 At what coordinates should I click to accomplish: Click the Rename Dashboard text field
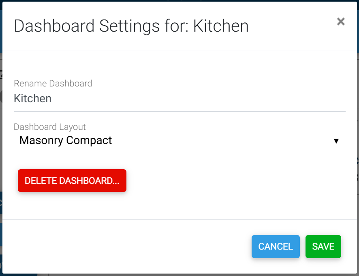(x=179, y=99)
